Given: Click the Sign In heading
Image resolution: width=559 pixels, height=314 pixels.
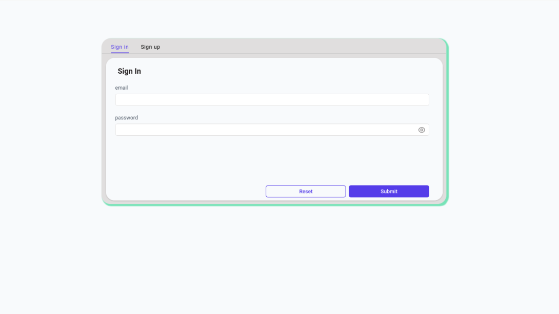Looking at the screenshot, I should click(129, 71).
